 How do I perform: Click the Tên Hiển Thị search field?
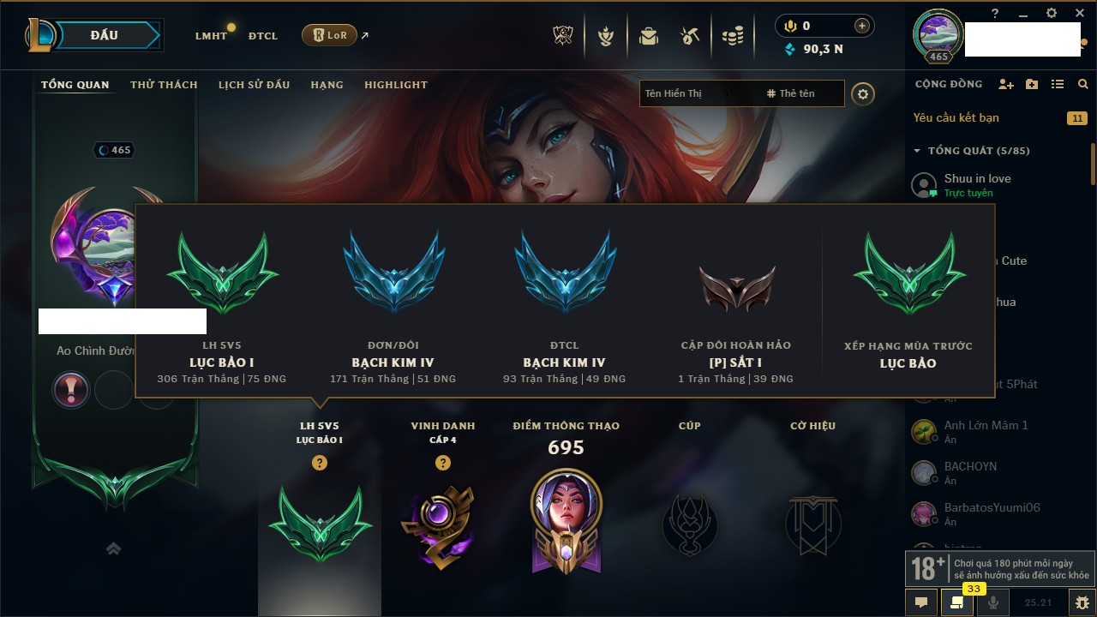(x=700, y=93)
